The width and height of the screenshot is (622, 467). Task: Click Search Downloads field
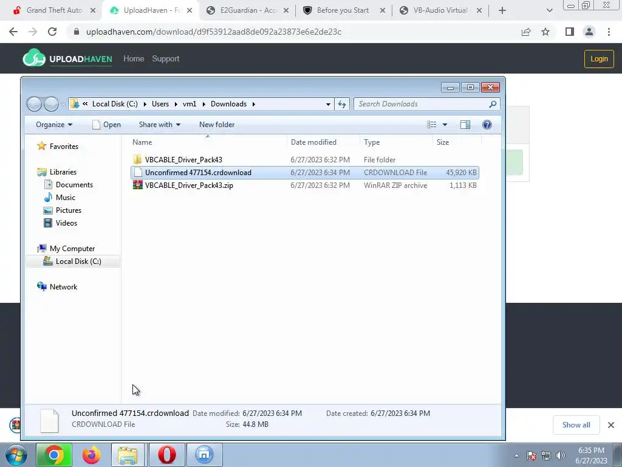[x=426, y=104]
